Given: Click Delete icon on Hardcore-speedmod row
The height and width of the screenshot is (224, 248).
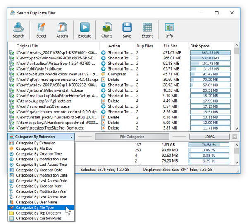Looking at the screenshot, I should pos(103,123).
